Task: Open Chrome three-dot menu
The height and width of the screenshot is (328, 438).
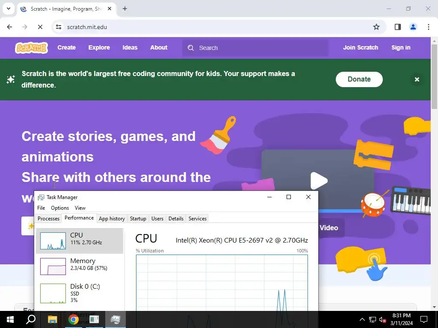Action: 428,27
